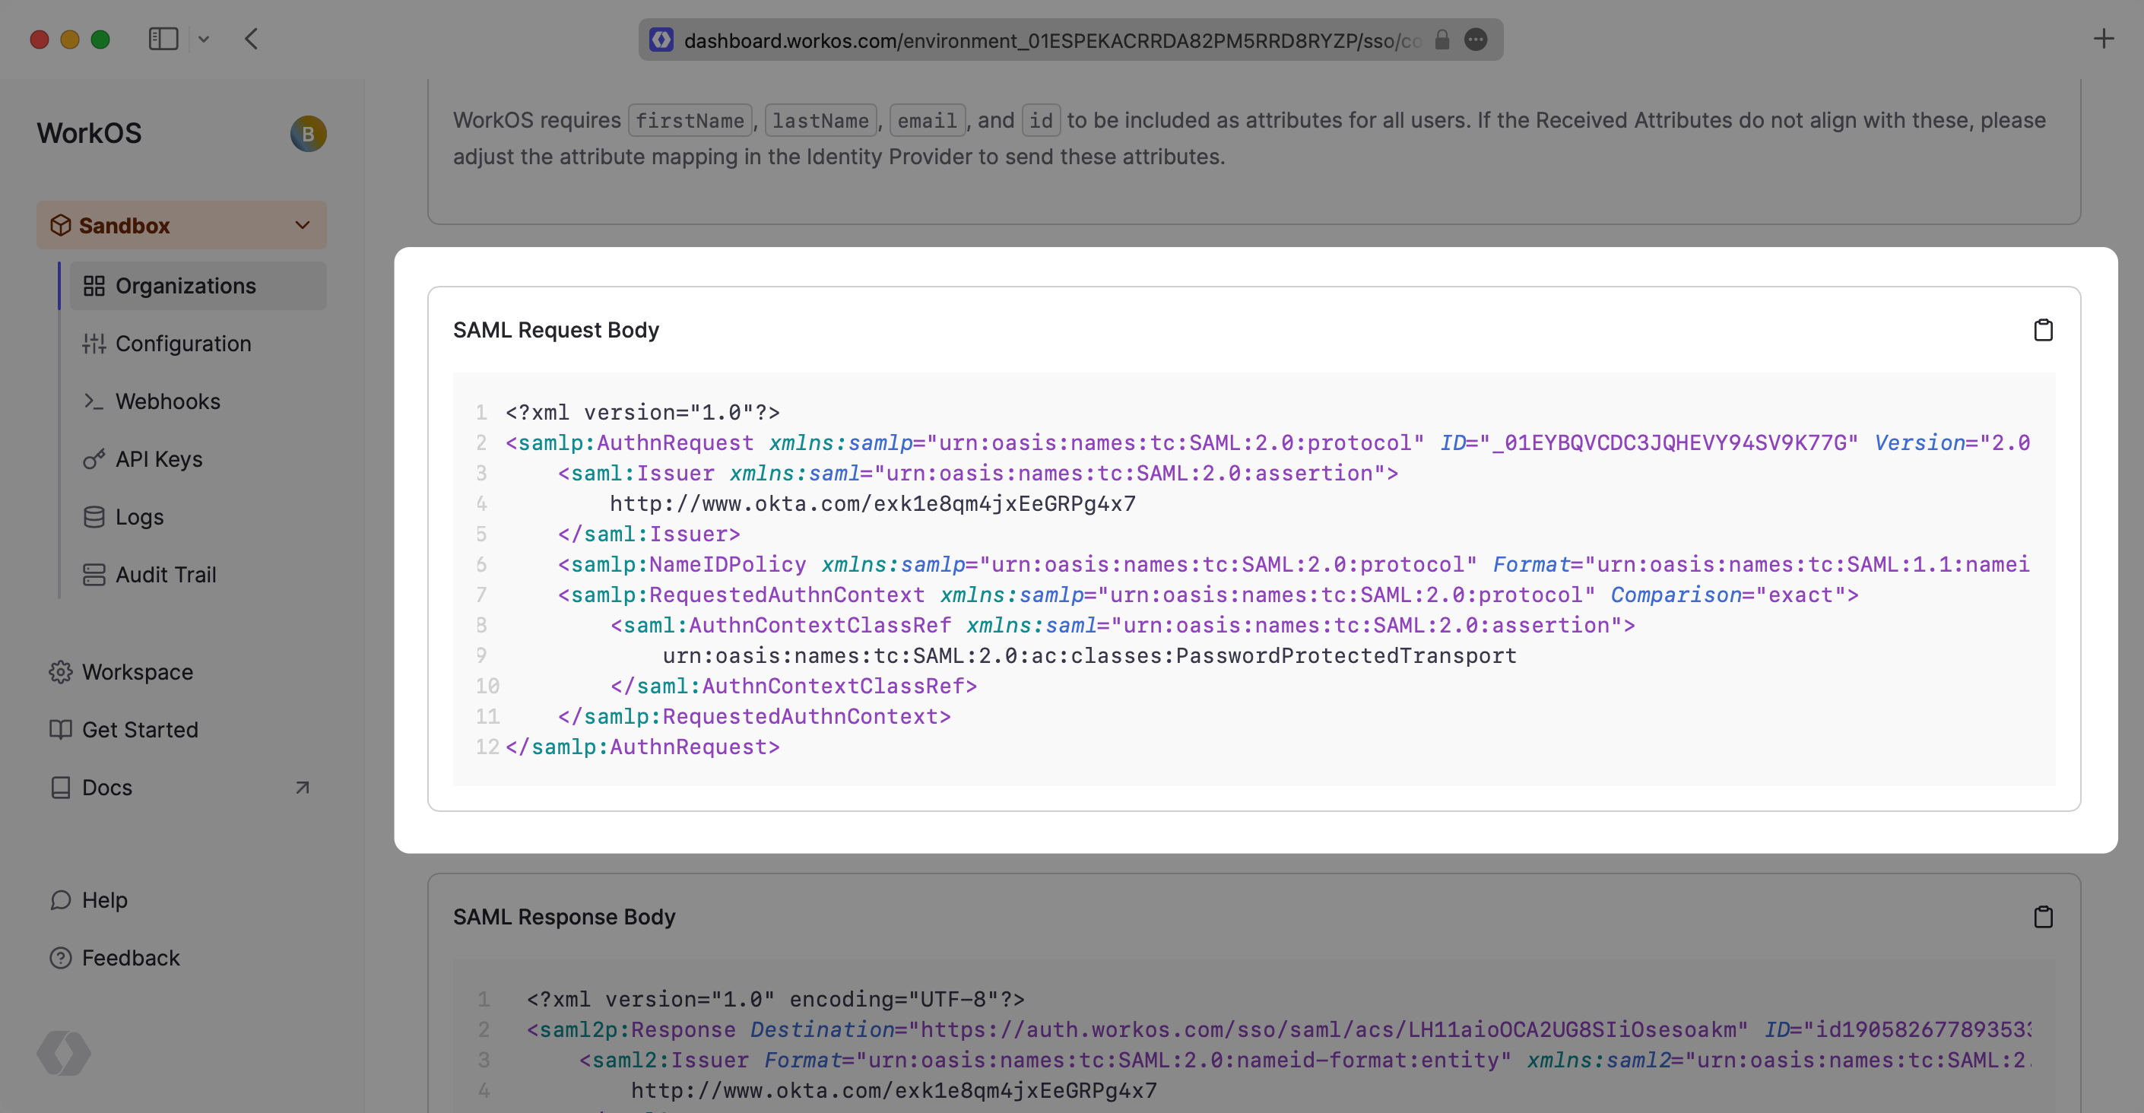Click the user avatar B icon

tap(308, 133)
